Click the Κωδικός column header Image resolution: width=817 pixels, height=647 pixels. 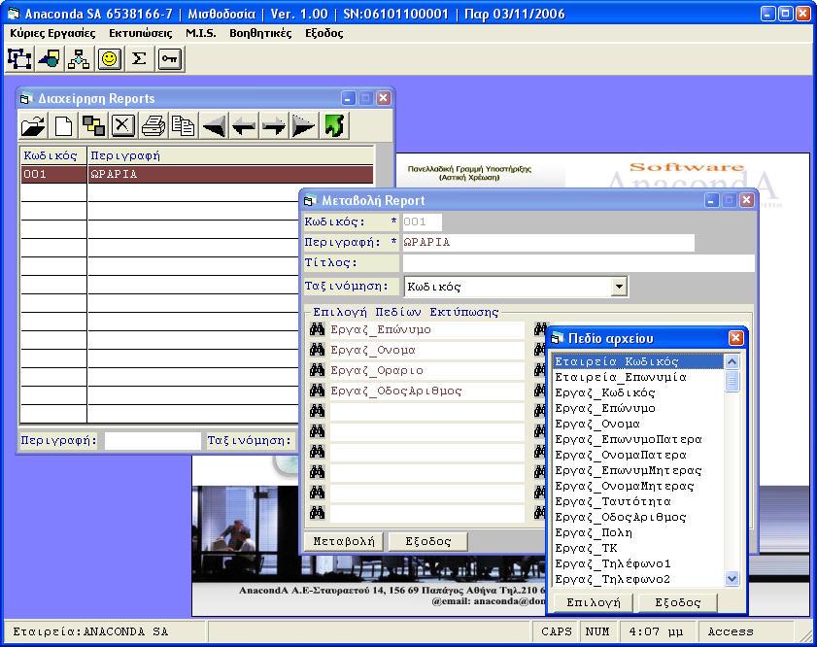click(x=53, y=155)
